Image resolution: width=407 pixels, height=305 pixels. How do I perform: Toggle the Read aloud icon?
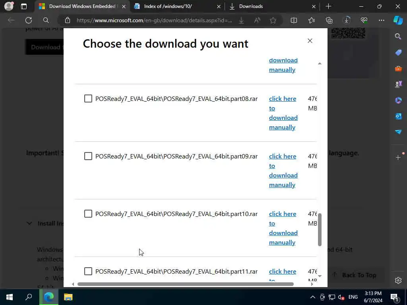(x=257, y=20)
